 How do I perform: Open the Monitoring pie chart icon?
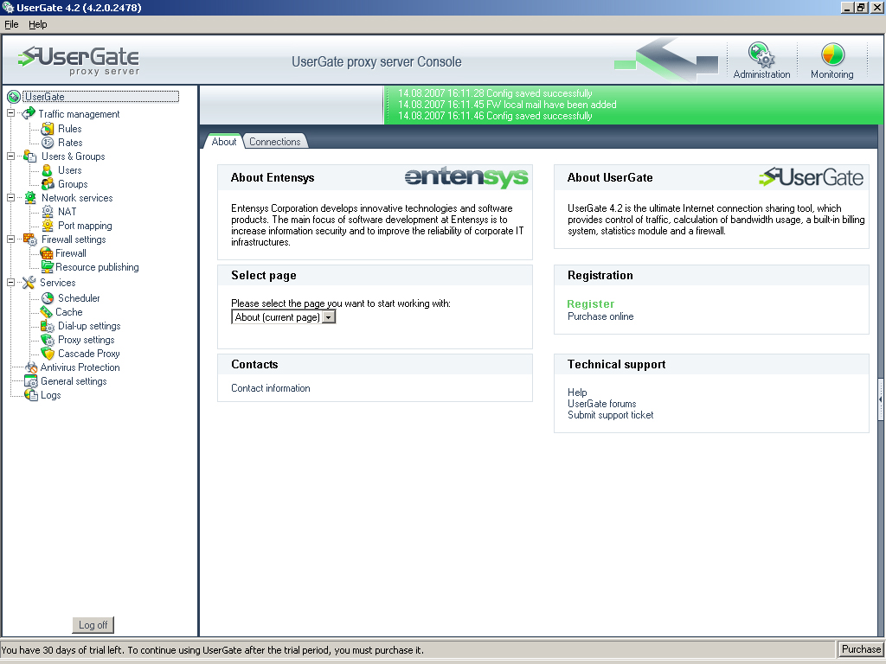pyautogui.click(x=831, y=54)
